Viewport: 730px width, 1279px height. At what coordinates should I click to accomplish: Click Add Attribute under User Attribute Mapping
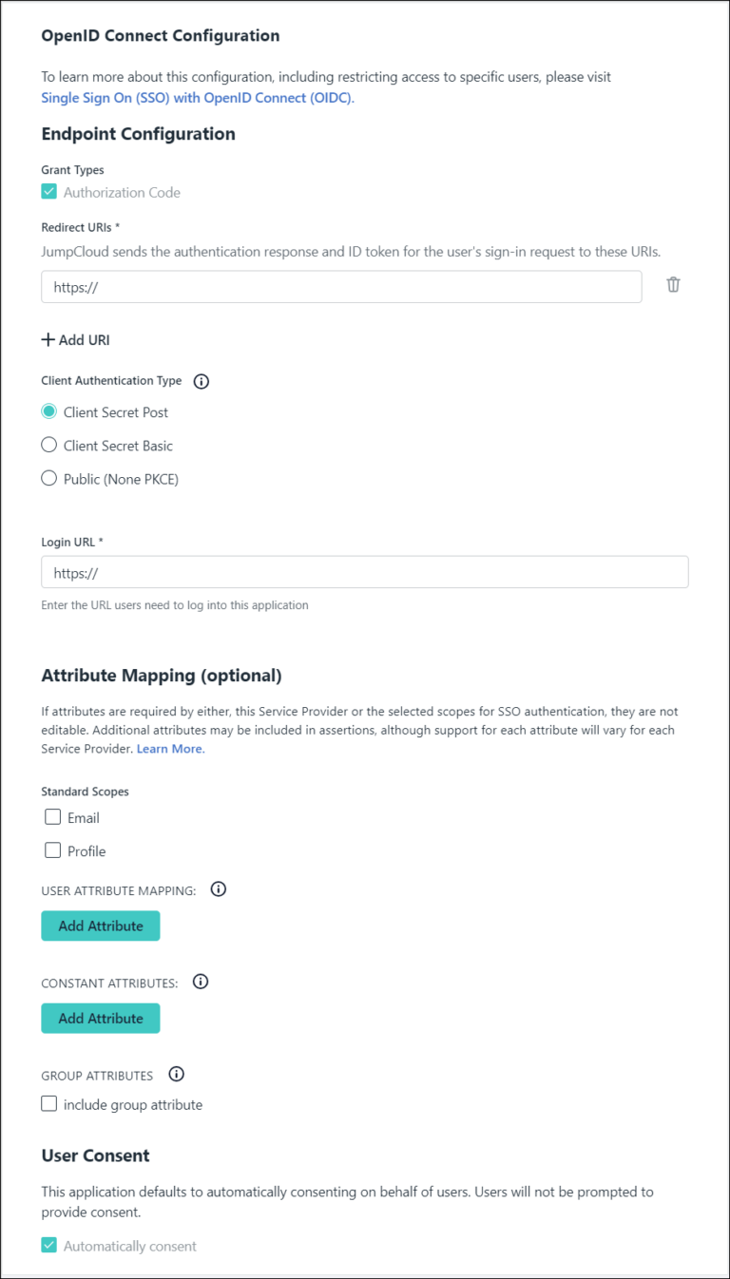point(100,925)
